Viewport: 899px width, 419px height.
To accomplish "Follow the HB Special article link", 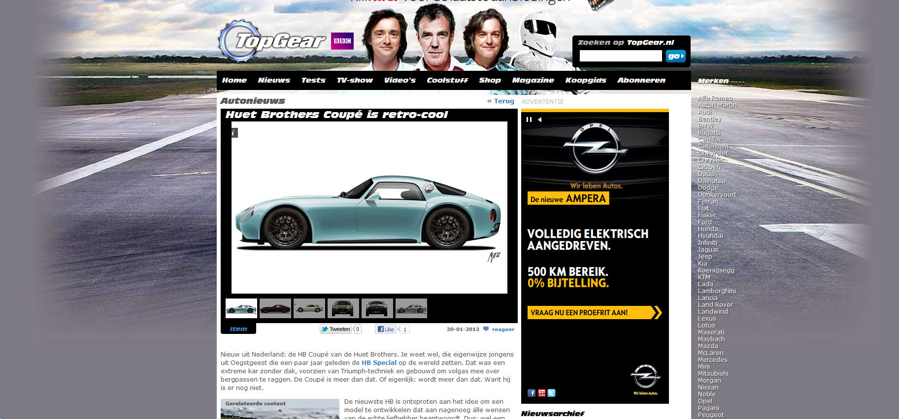I will tap(379, 363).
